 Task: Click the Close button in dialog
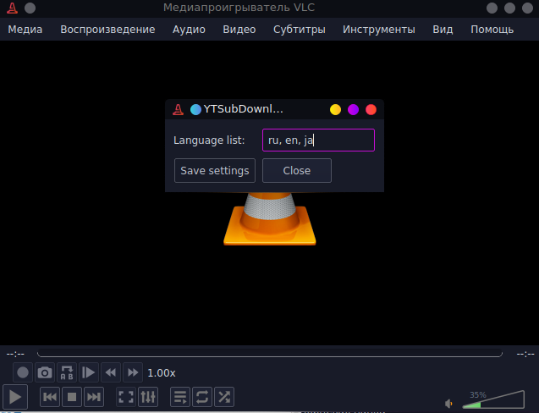click(x=297, y=171)
